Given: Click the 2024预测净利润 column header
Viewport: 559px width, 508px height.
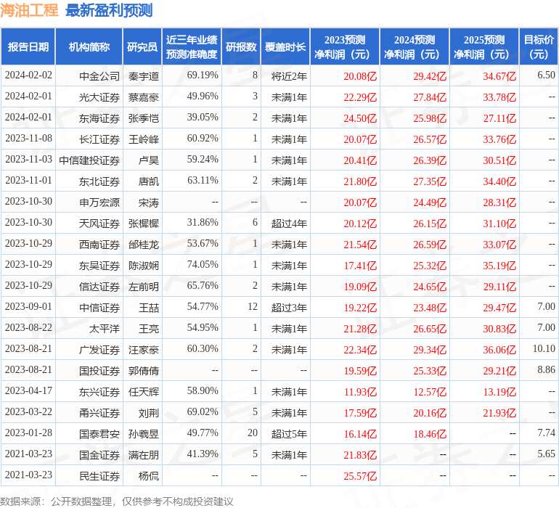Looking at the screenshot, I should point(415,46).
